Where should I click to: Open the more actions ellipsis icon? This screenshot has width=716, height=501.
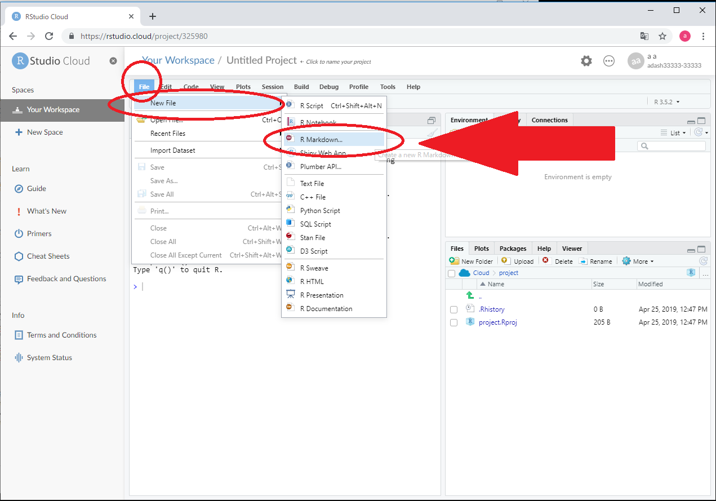point(609,61)
